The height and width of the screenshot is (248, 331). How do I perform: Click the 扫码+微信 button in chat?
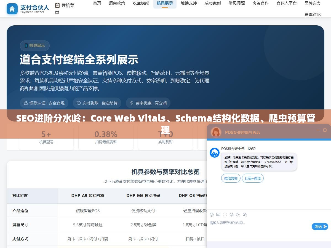click(x=253, y=178)
